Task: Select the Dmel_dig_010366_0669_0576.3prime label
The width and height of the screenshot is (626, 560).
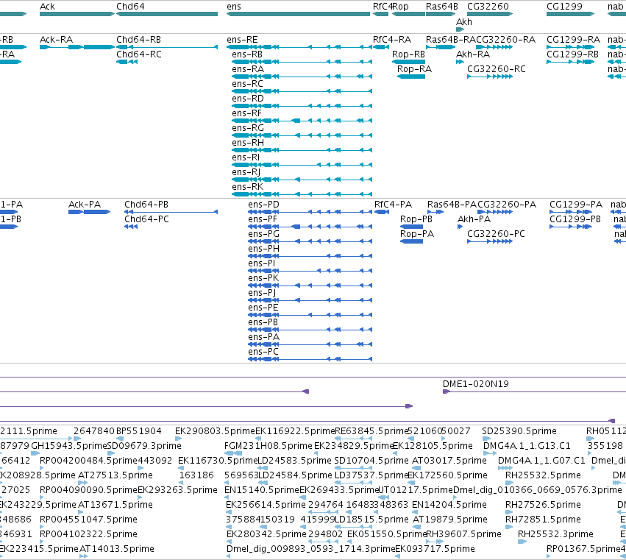Action: point(538,490)
